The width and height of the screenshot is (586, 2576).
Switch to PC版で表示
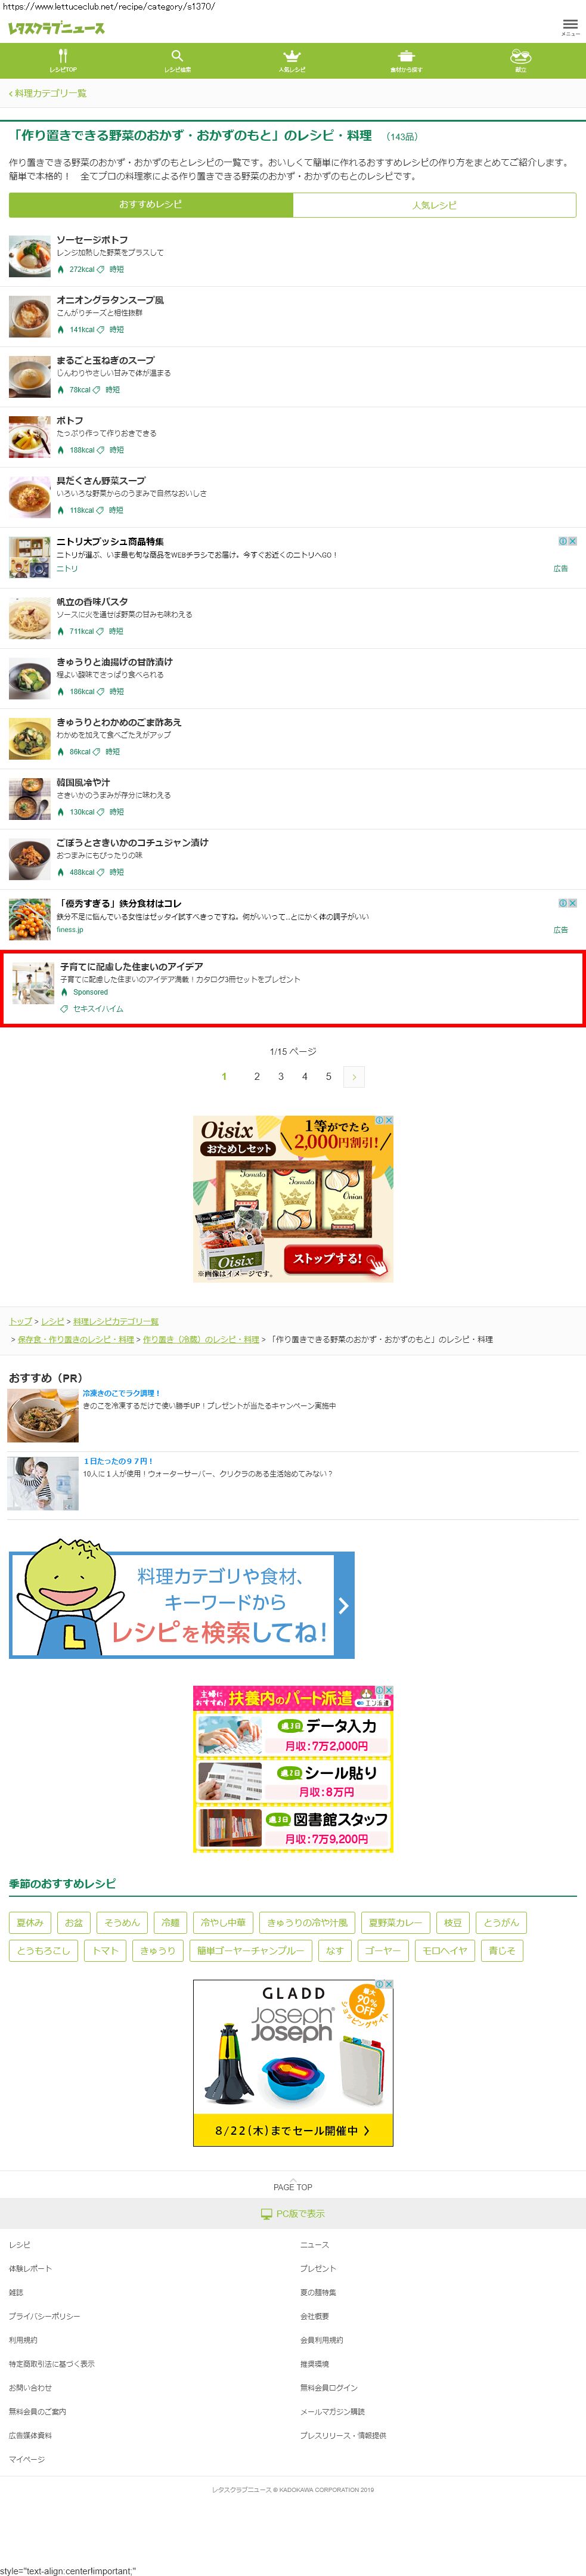(293, 2214)
